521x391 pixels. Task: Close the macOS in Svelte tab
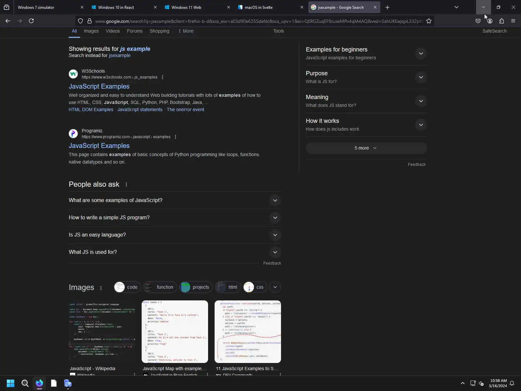(302, 7)
